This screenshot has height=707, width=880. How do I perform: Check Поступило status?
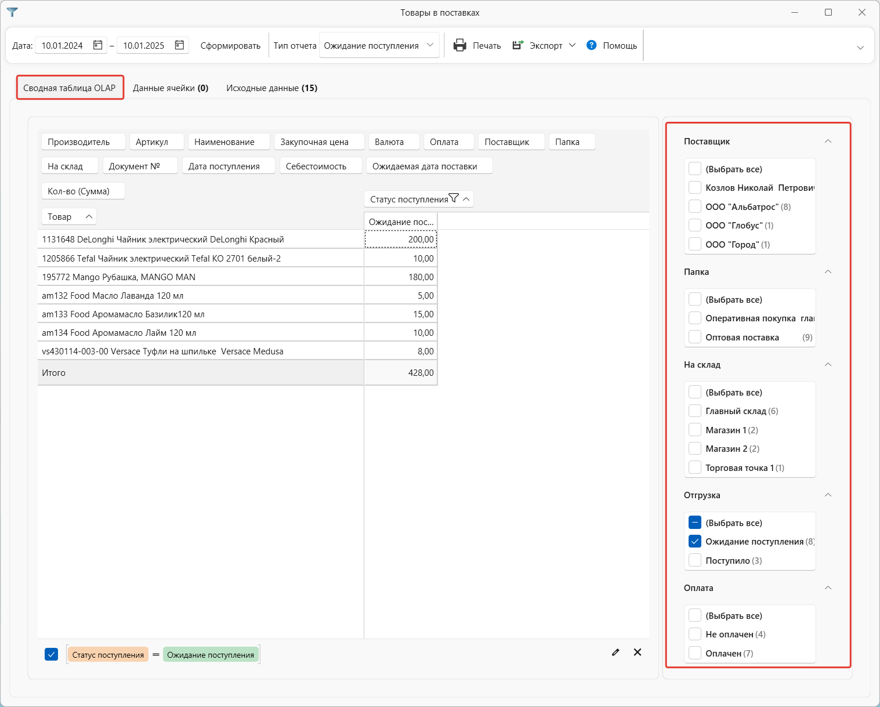(695, 561)
